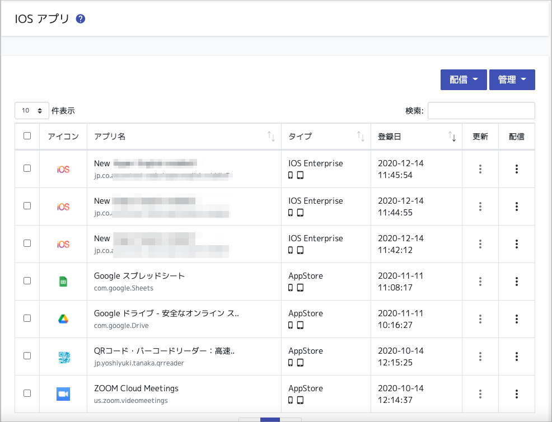Screen dimensions: 552x422
Task: Click the QRコード・バーコードリーダー app name
Action: point(165,351)
